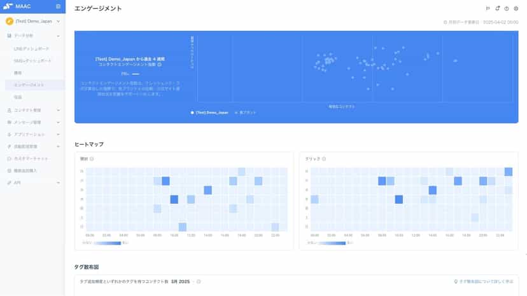The image size is (527, 296).
Task: Open the [Test] Demo_Japan account dropdown
Action: [33, 21]
